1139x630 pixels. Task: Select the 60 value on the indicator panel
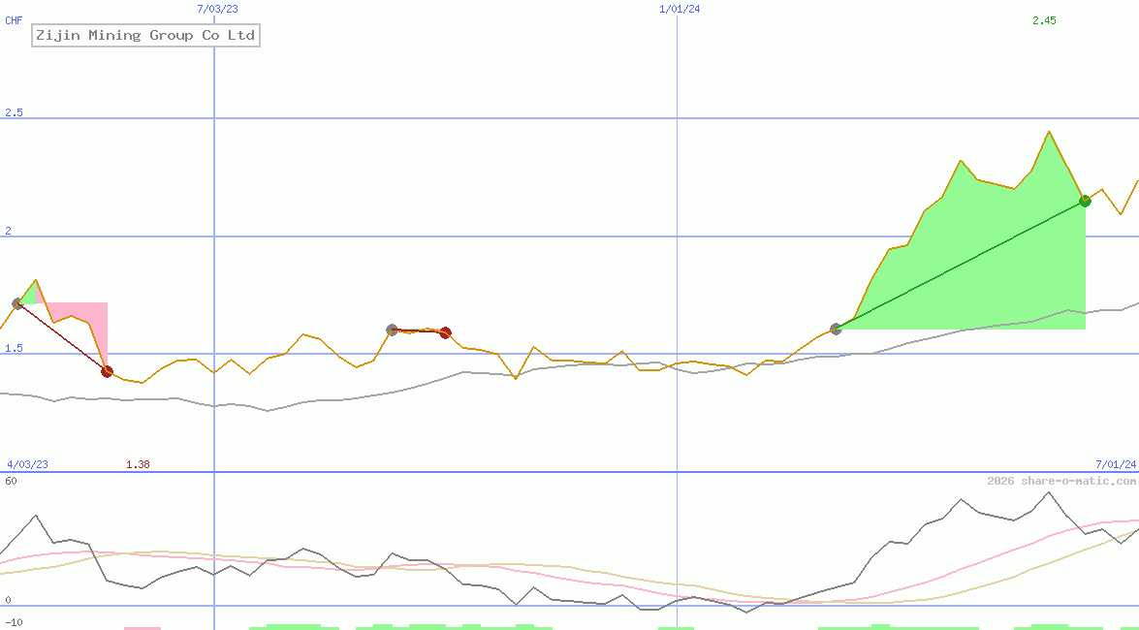9,479
